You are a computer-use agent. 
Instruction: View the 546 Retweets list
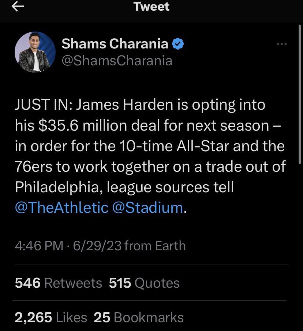(x=59, y=283)
